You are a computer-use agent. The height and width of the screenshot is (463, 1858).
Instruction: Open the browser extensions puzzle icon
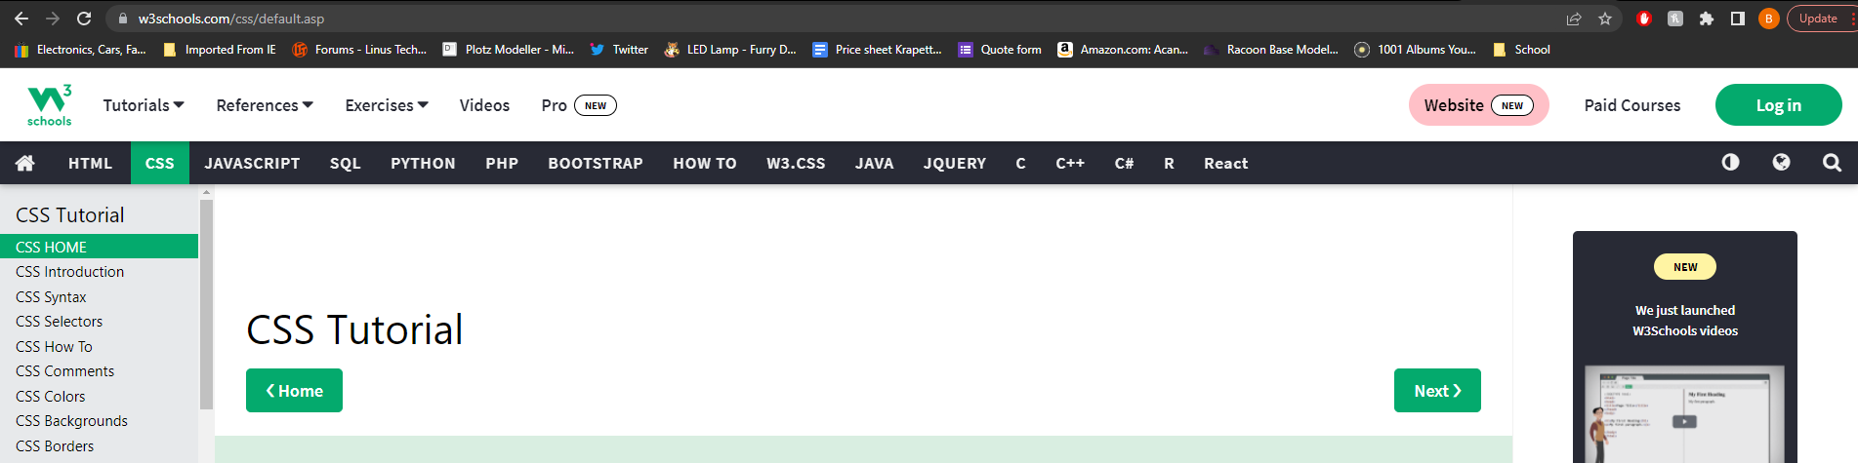pos(1707,19)
